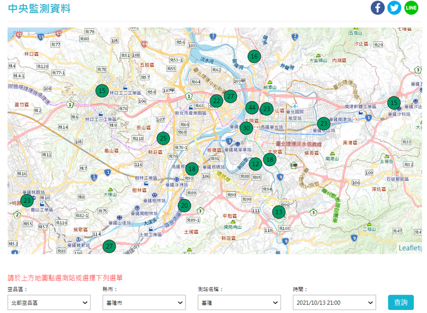Open the 時間 dropdown showing 2021/10/13 21:00

click(334, 302)
